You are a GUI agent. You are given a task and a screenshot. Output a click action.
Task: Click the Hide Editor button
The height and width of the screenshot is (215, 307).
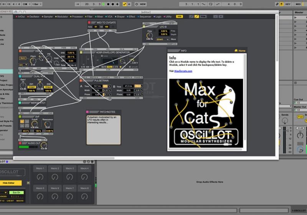pyautogui.click(x=11, y=183)
